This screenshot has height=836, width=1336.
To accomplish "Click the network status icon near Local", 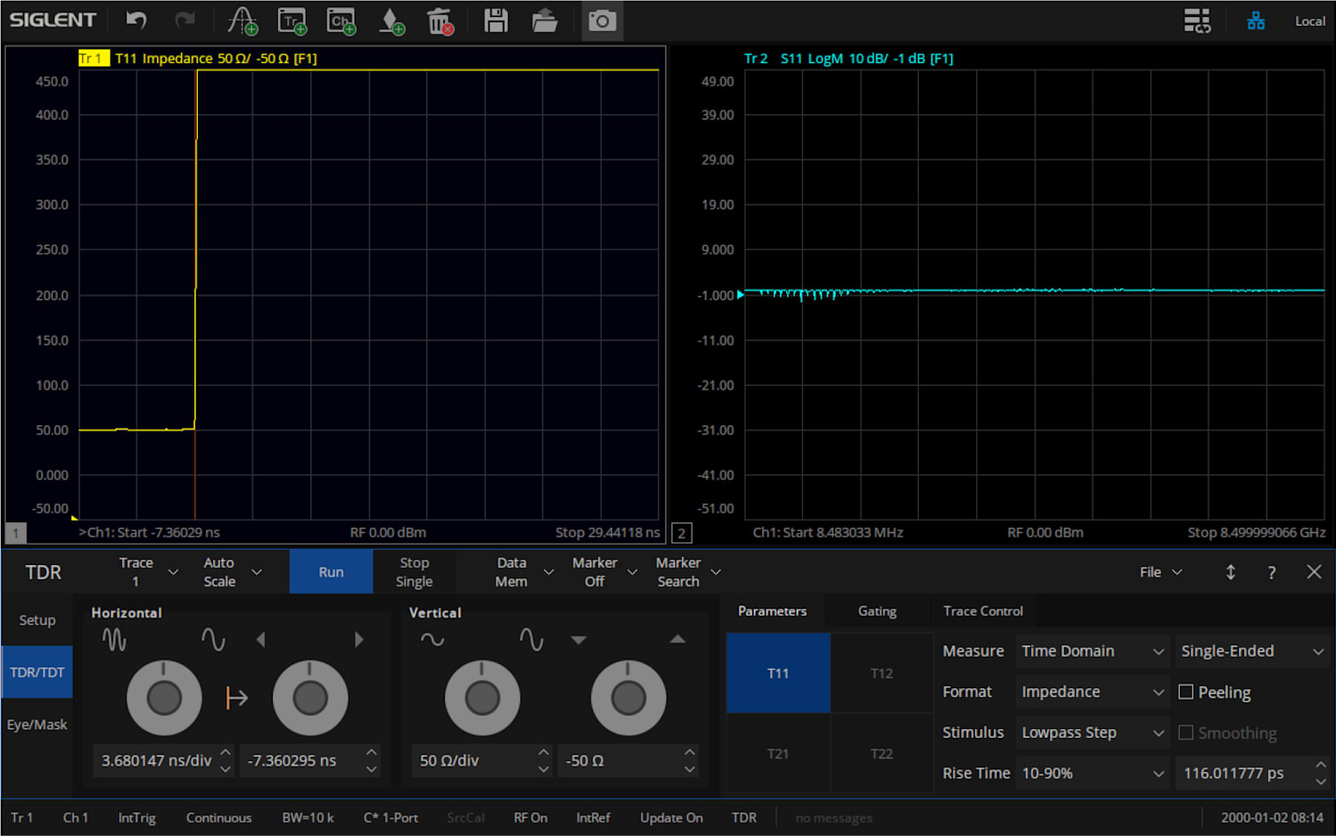I will [1257, 20].
